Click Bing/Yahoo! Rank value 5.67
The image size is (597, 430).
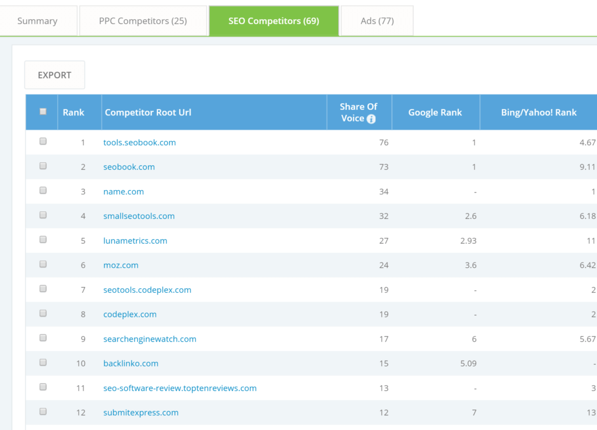(588, 339)
